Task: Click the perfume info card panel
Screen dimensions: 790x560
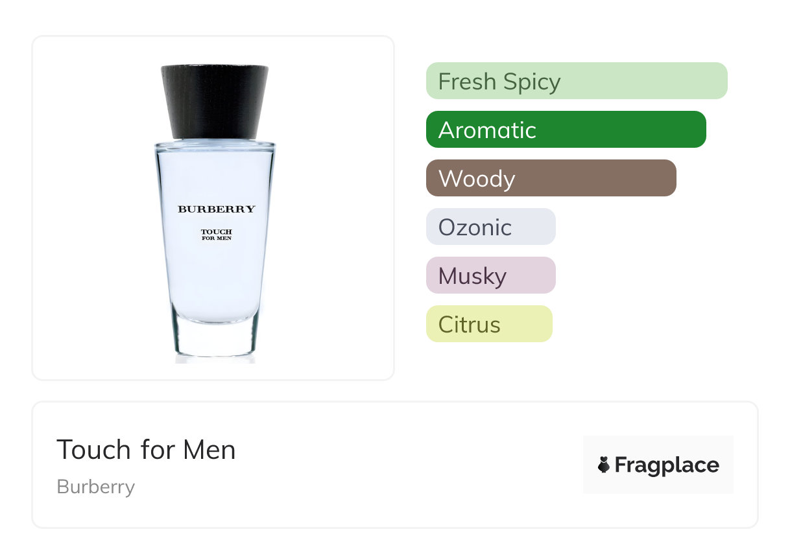Action: pyautogui.click(x=395, y=465)
